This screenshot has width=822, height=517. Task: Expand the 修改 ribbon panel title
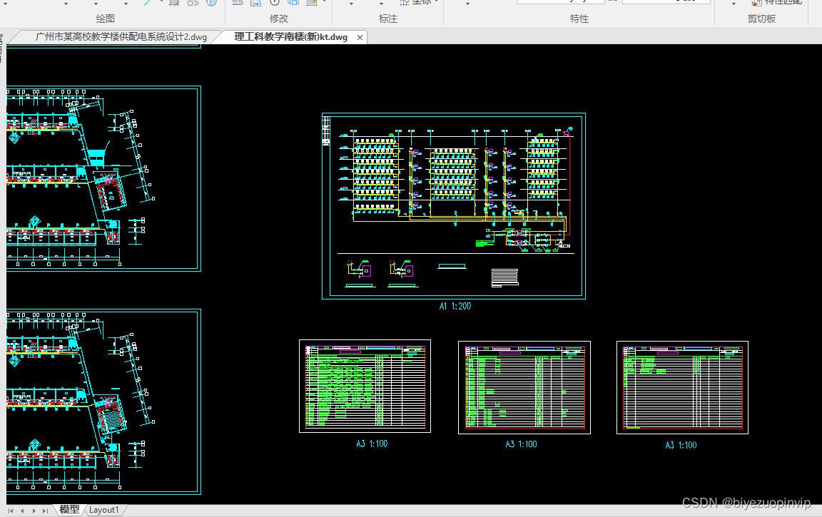point(279,19)
